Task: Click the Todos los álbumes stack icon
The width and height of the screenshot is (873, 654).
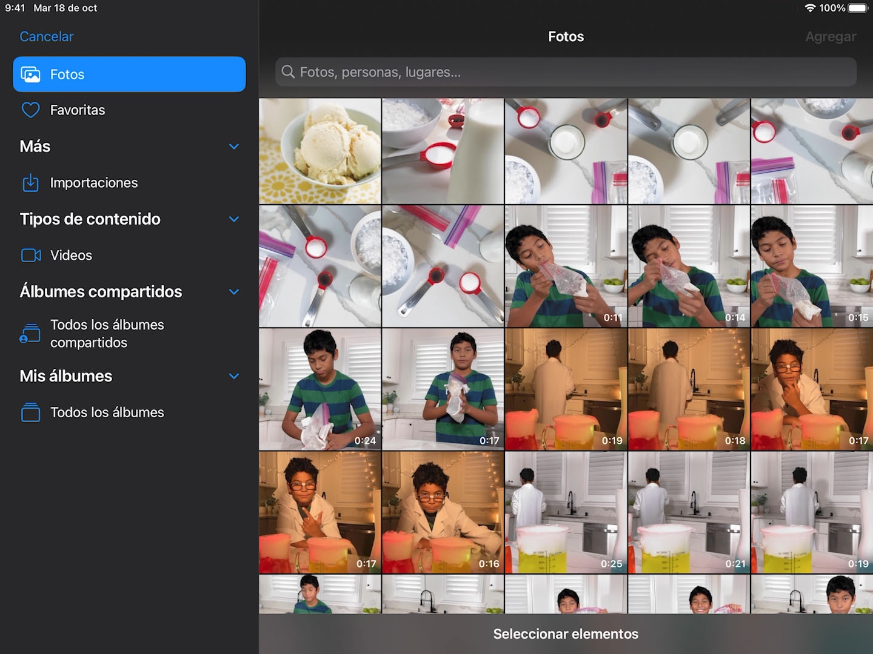Action: pos(30,412)
